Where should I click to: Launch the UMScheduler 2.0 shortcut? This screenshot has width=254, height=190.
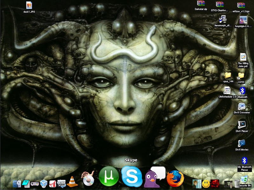tap(227, 92)
